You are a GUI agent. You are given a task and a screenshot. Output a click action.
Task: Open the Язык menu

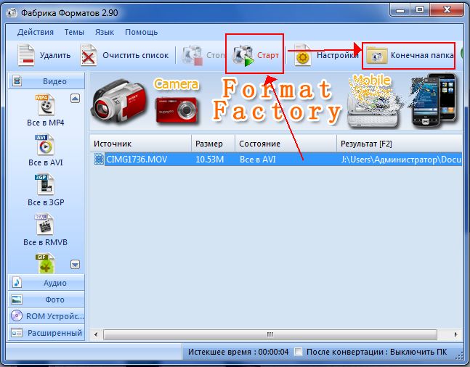(x=105, y=32)
